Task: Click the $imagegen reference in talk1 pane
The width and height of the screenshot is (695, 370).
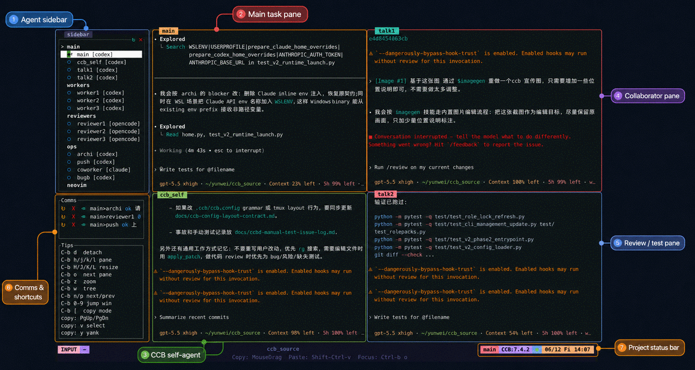Action: [471, 80]
